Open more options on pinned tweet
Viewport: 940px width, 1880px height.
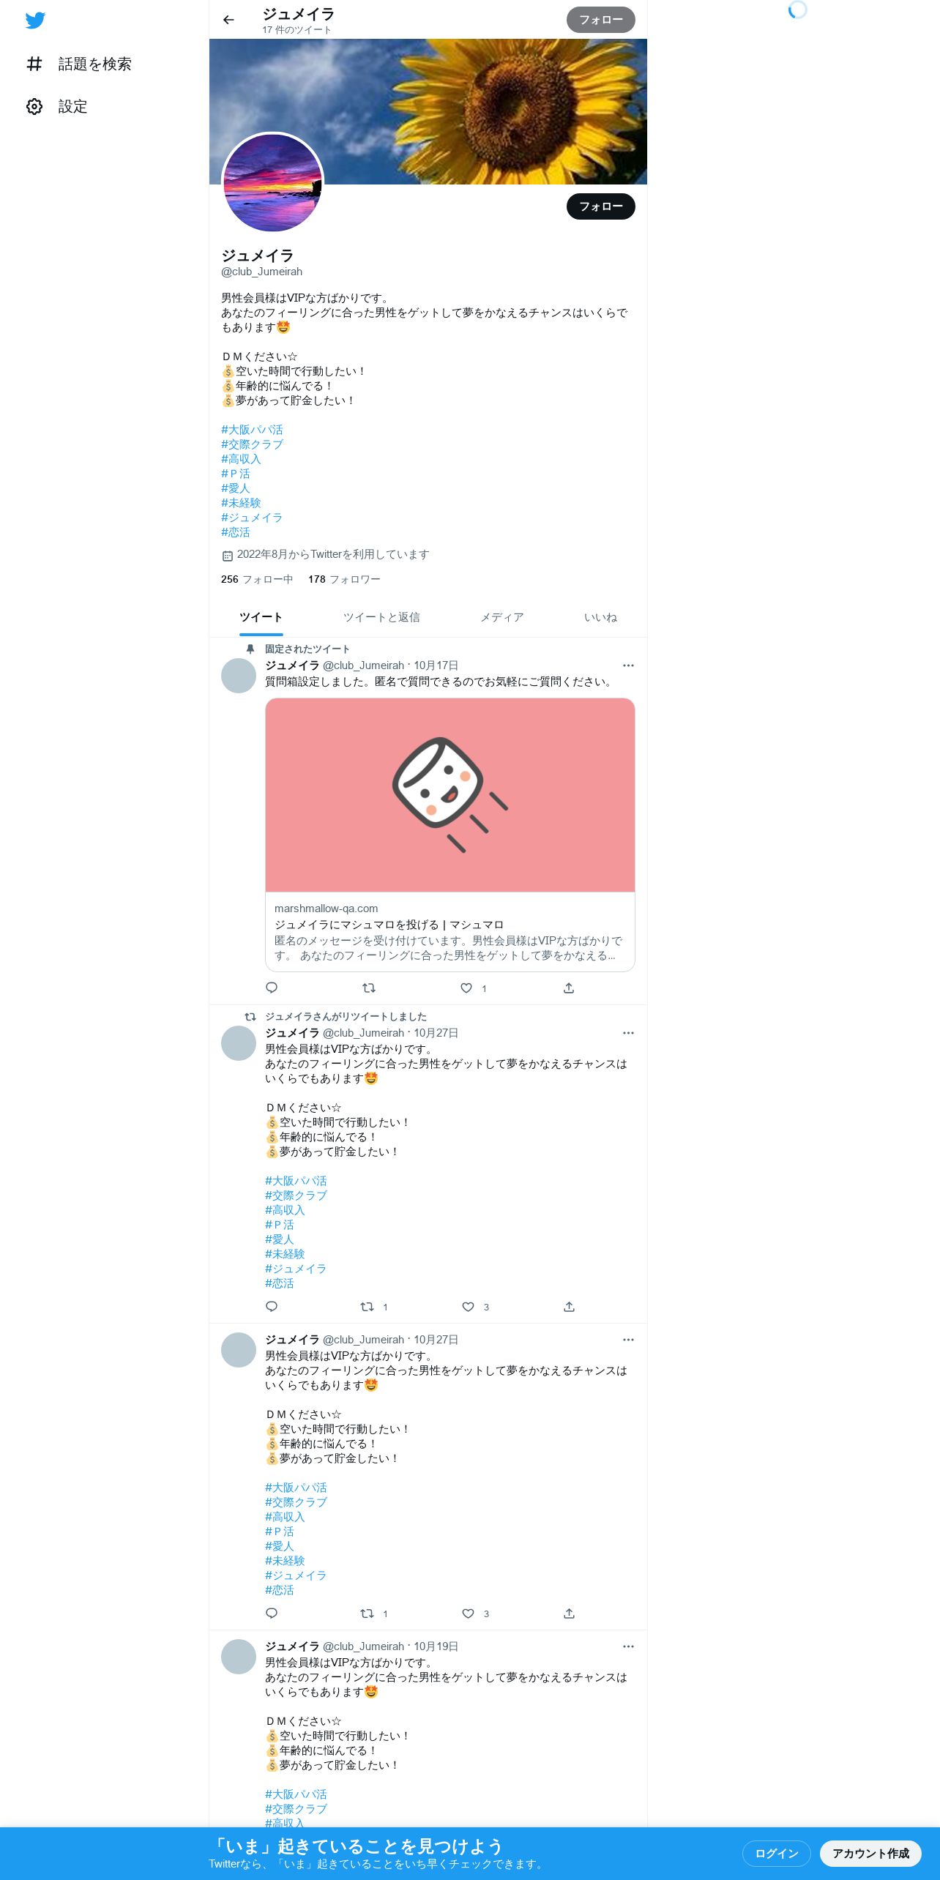point(628,665)
